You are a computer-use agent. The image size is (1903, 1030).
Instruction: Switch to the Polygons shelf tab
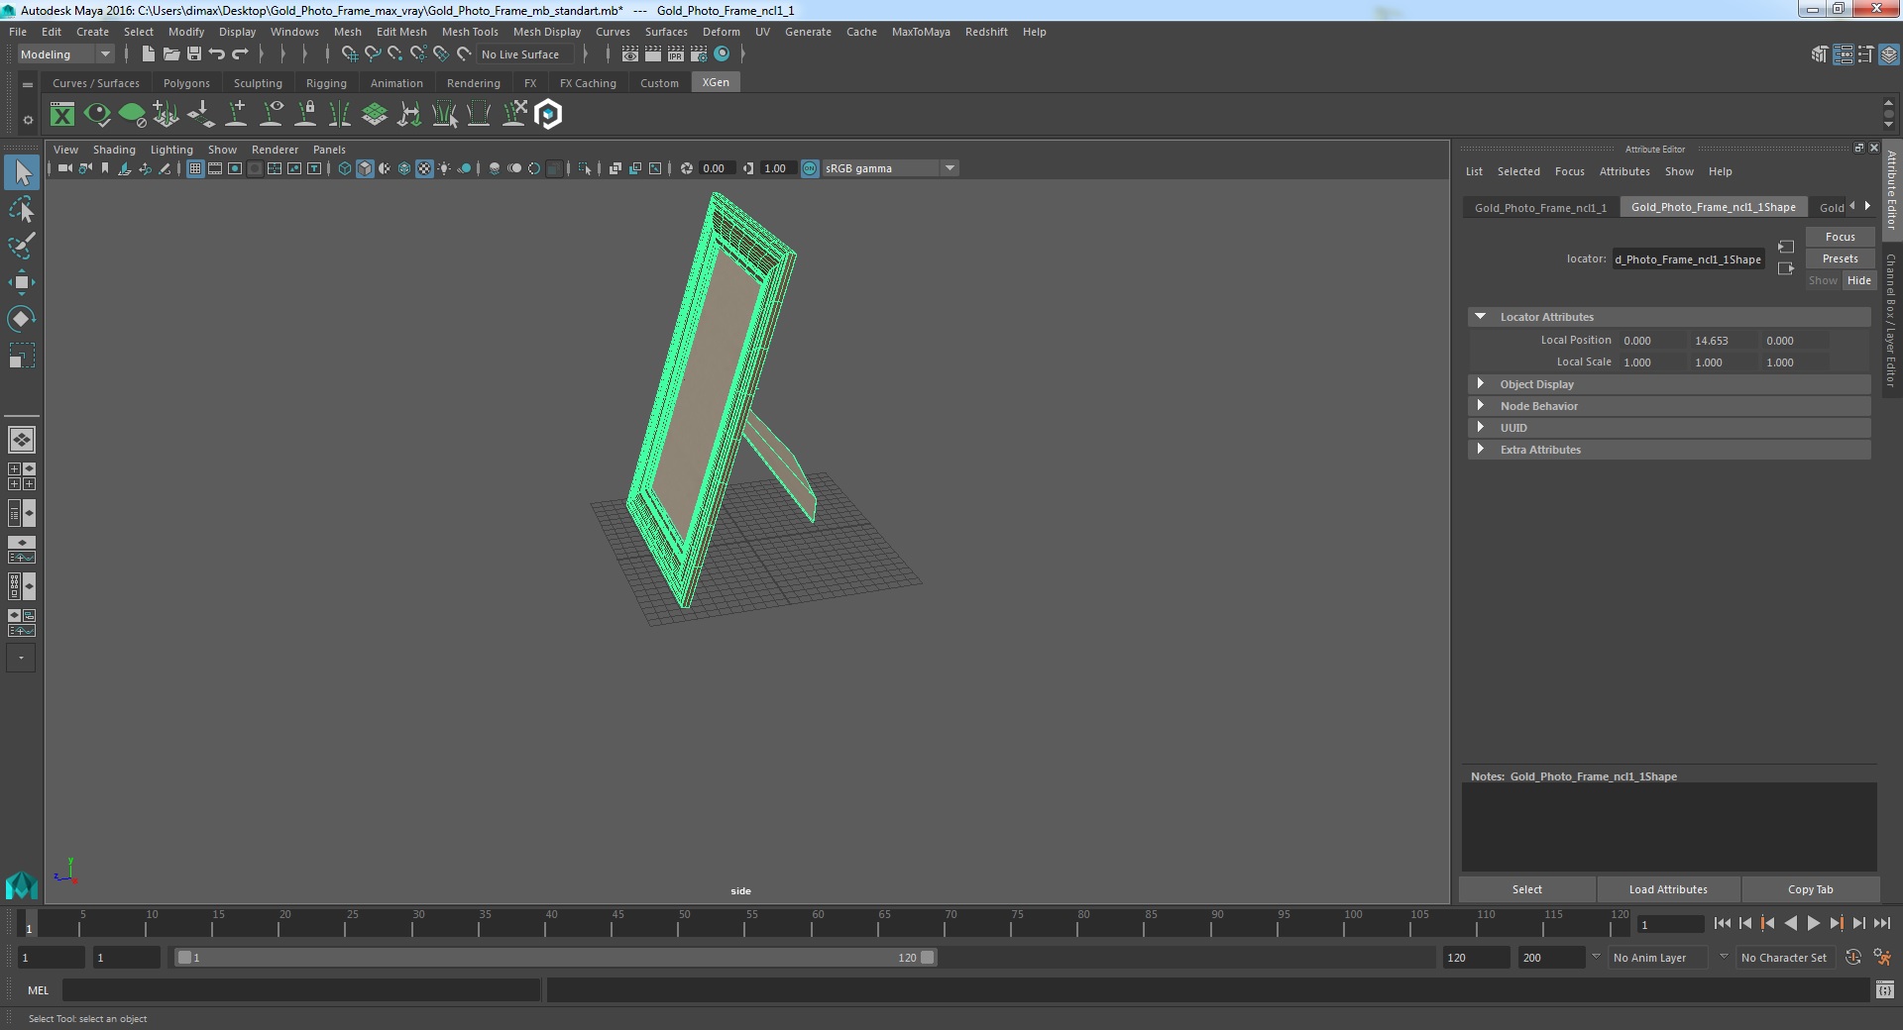(x=186, y=83)
